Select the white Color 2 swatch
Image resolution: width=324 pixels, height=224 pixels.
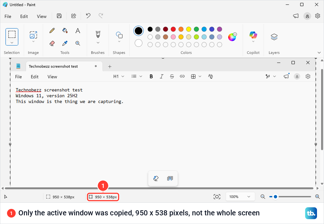point(139,43)
